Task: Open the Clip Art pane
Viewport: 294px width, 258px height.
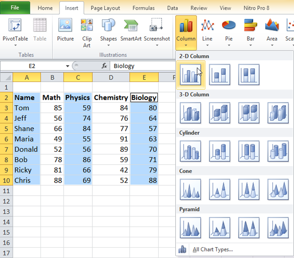Action: point(87,32)
